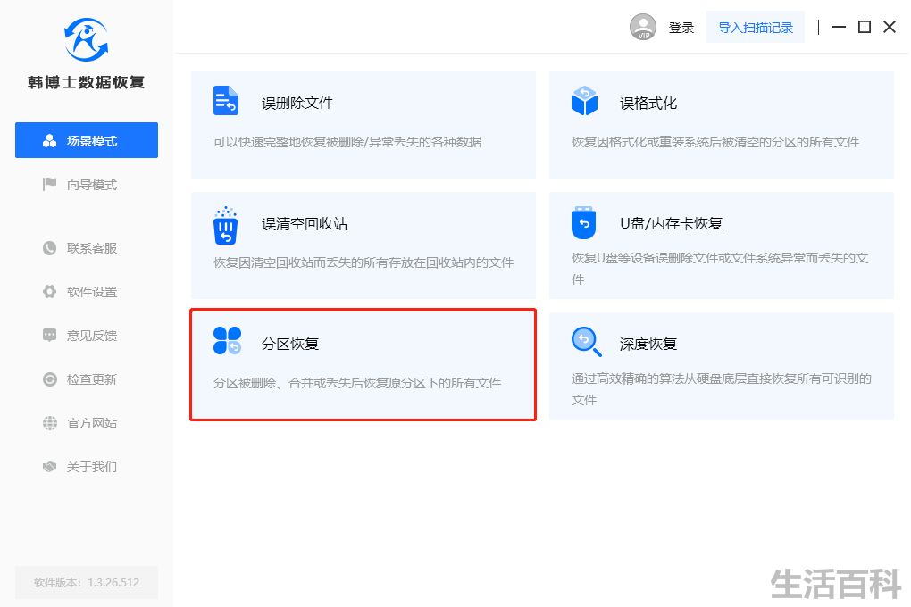Maximize the application window
911x607 pixels.
coord(865,27)
